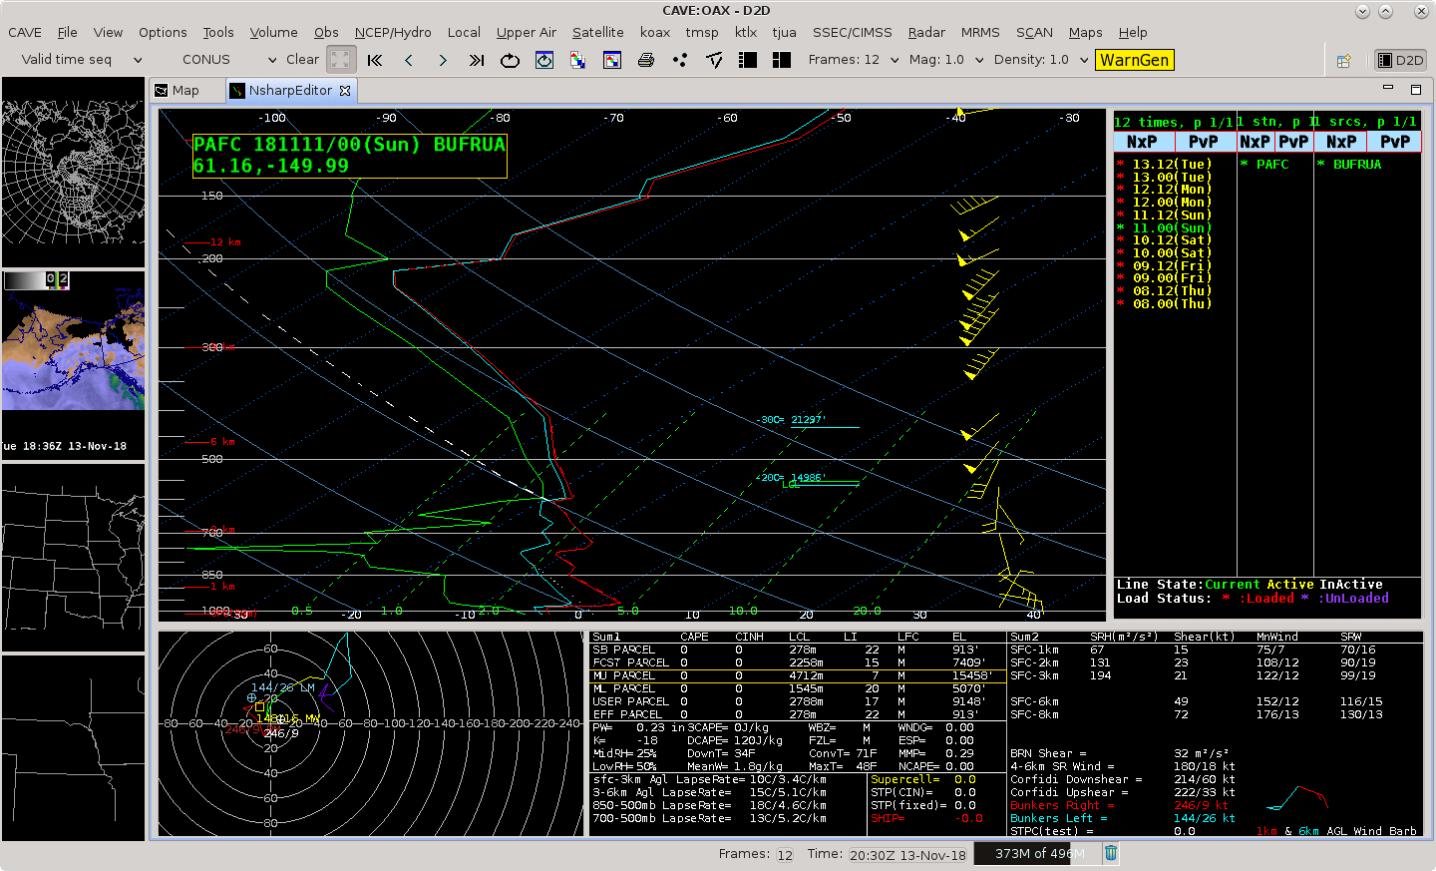Screen dimensions: 1436x871
Task: Open the Maps menu
Action: point(1085,32)
